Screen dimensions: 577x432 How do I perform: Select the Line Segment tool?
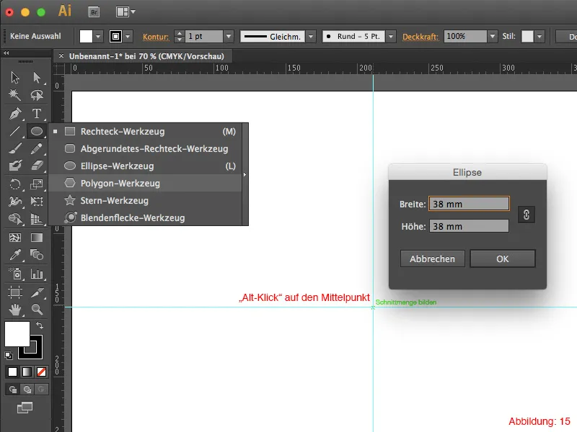point(15,131)
